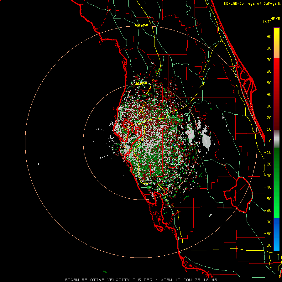Click the positive 20 scale value

(x=269, y=118)
